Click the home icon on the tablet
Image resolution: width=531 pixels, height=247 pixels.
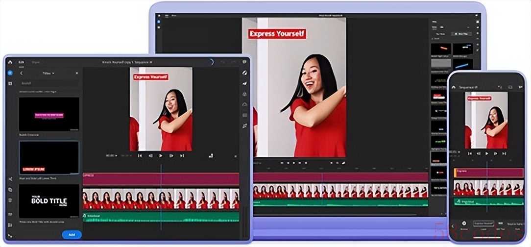[x=10, y=62]
